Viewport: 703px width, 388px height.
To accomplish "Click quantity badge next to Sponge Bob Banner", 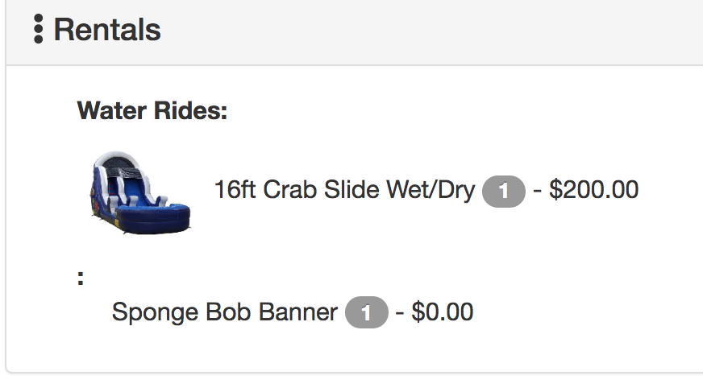I will [x=366, y=312].
